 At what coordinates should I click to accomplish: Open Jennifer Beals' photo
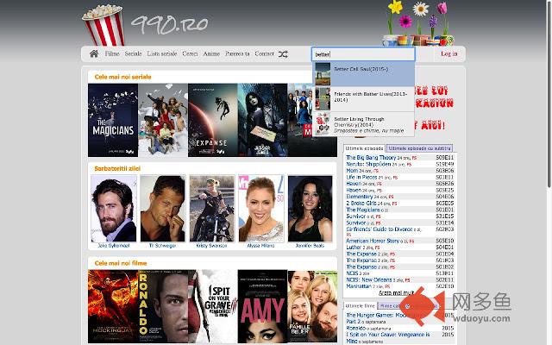310,209
